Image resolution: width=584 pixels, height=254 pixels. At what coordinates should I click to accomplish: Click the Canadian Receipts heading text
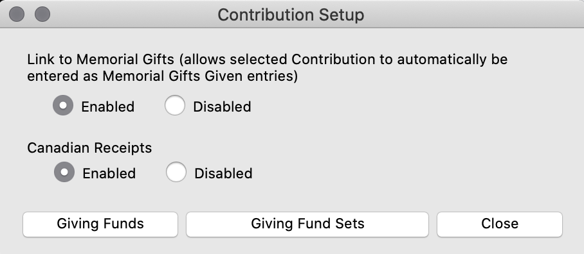tap(89, 148)
